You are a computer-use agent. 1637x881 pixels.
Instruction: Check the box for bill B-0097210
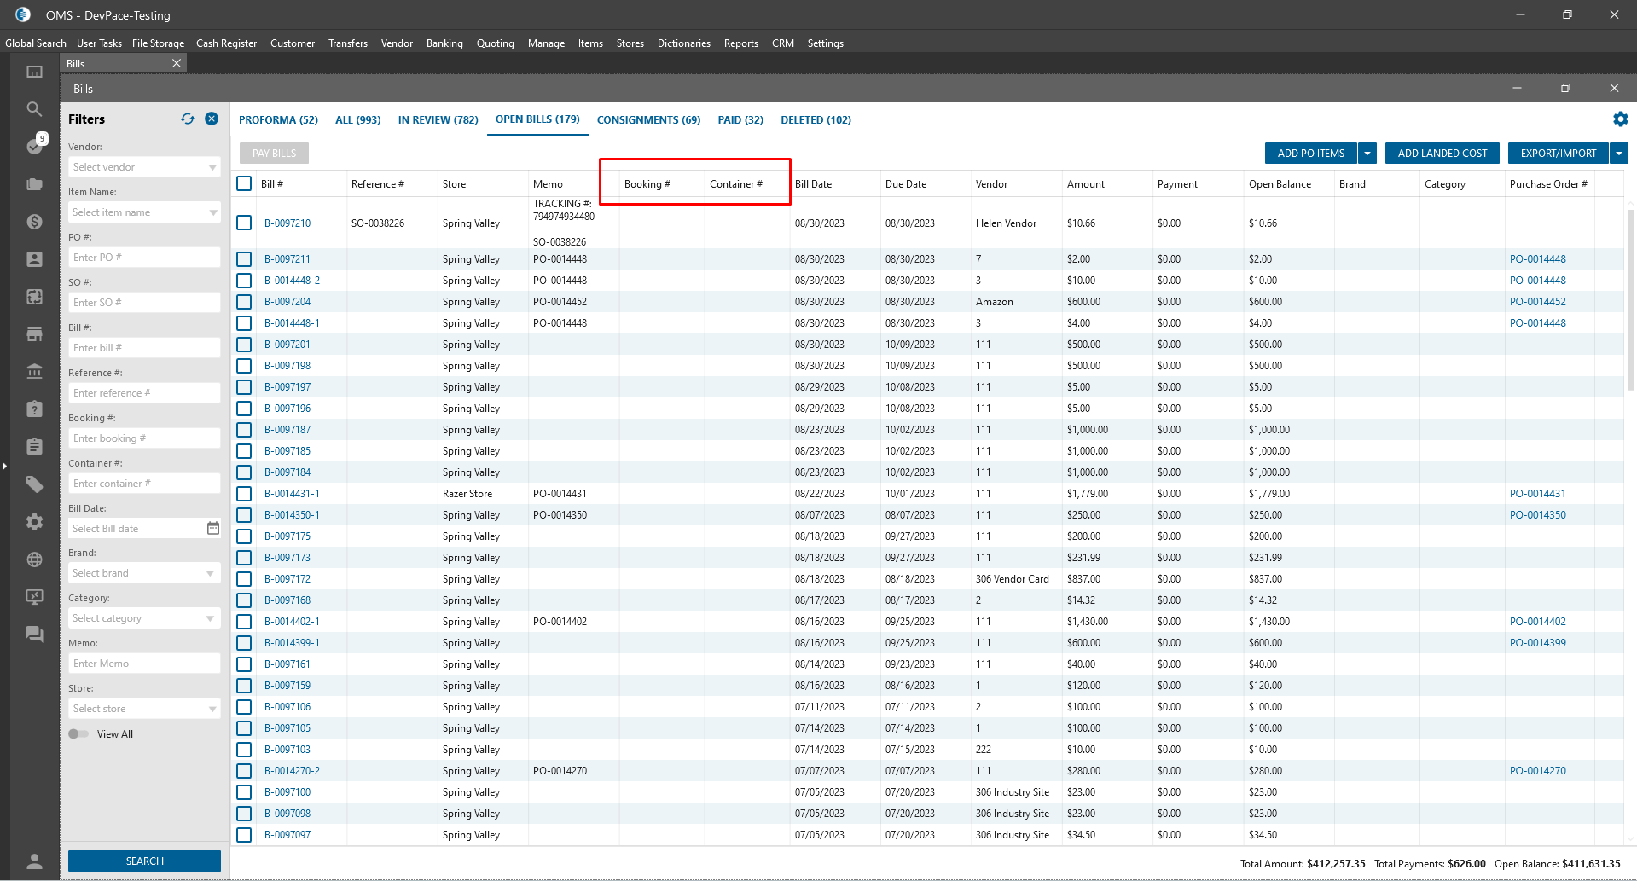click(244, 223)
